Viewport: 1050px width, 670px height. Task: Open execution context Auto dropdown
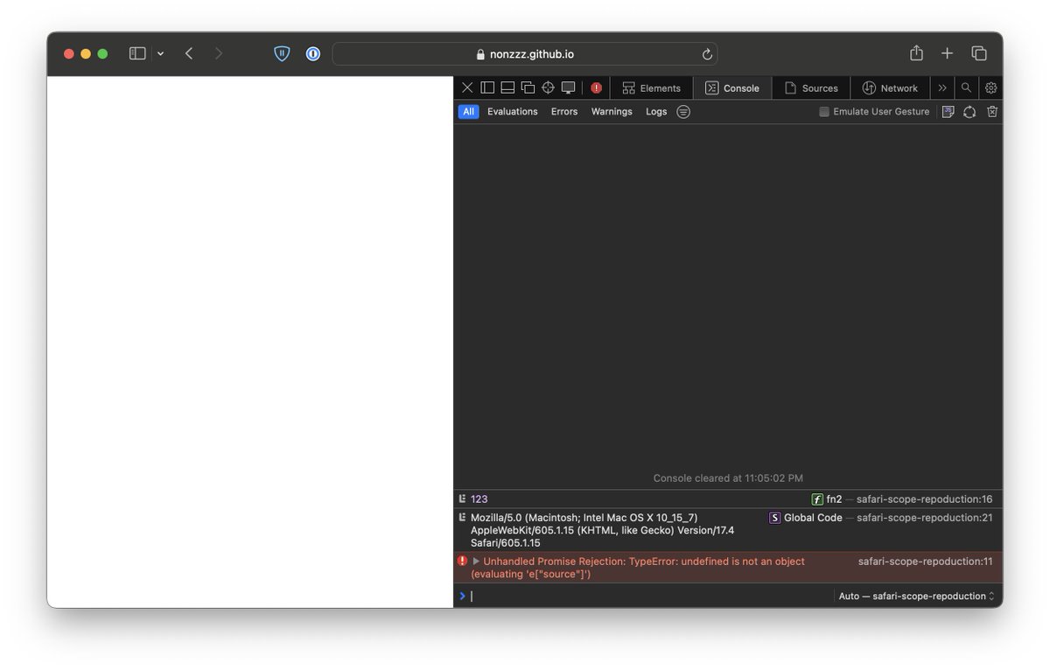tap(916, 596)
